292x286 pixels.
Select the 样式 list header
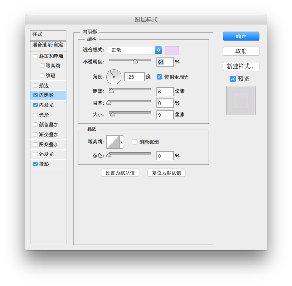(x=48, y=35)
